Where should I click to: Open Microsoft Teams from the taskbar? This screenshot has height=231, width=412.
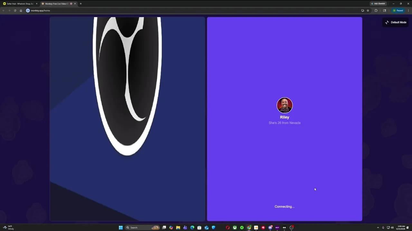(185, 227)
